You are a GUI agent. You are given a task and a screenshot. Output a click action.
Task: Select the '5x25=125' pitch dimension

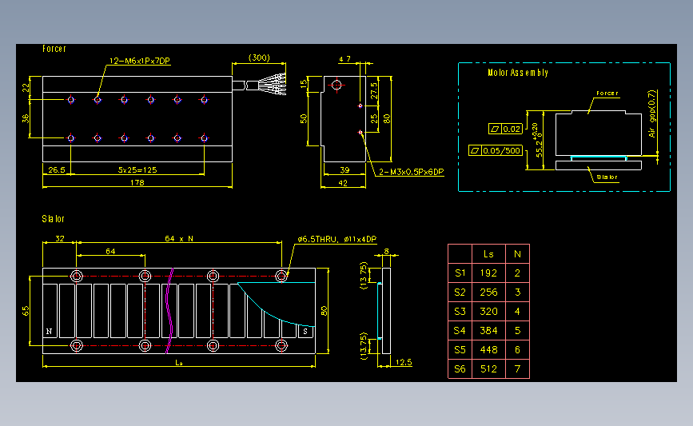[x=137, y=169]
